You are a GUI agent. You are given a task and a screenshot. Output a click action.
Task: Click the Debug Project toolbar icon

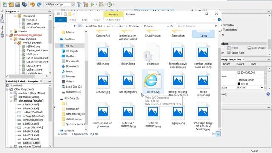click(101, 4)
